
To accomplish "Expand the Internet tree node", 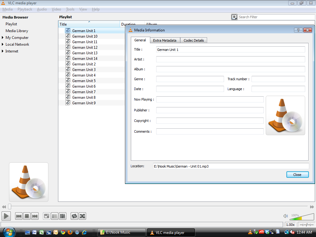I will 3,51.
